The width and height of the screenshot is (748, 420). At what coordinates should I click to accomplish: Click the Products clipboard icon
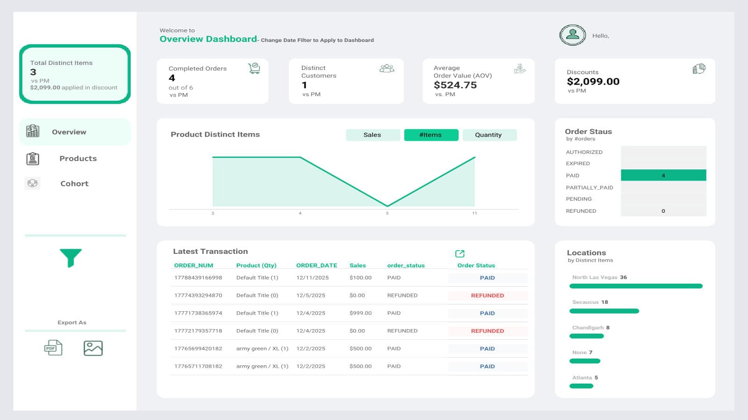click(33, 159)
